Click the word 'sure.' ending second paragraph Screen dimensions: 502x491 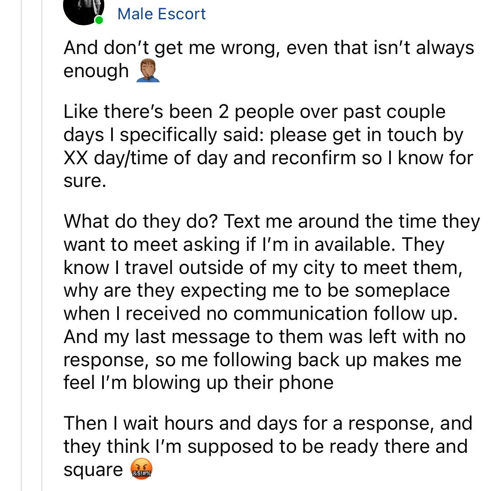(x=85, y=181)
